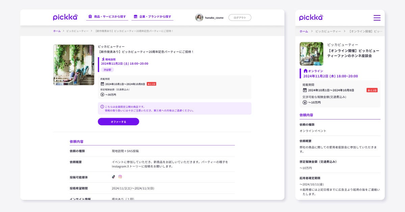Open the hamburger menu in mobile view
The width and height of the screenshot is (405, 212).
point(377,18)
